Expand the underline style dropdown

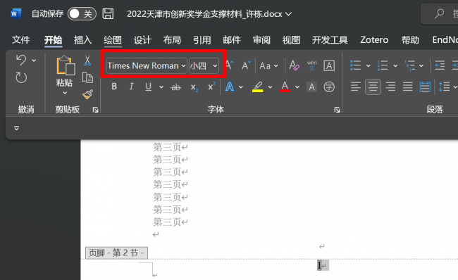pos(161,87)
